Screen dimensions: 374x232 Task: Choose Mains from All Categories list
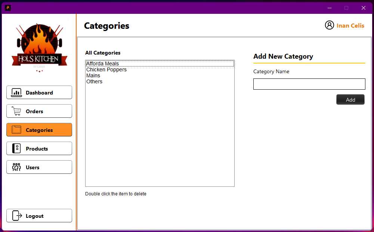tap(93, 75)
